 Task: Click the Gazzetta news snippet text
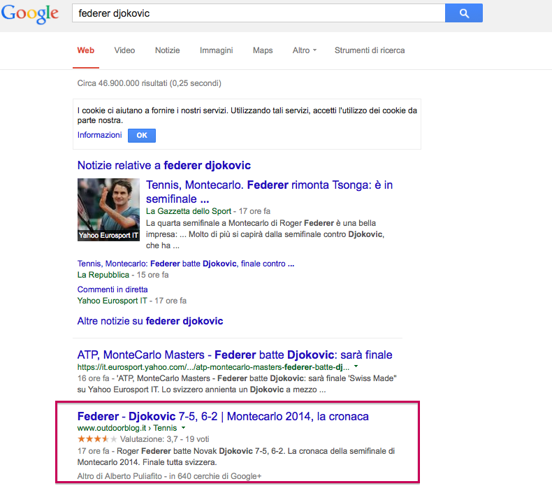265,234
